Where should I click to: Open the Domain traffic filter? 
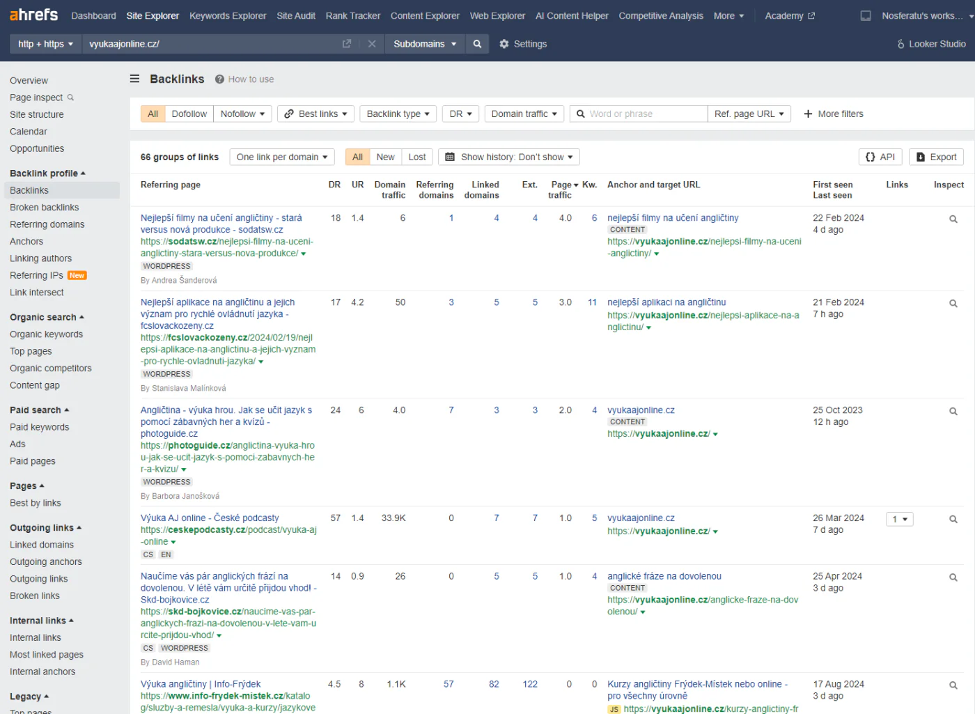click(524, 114)
